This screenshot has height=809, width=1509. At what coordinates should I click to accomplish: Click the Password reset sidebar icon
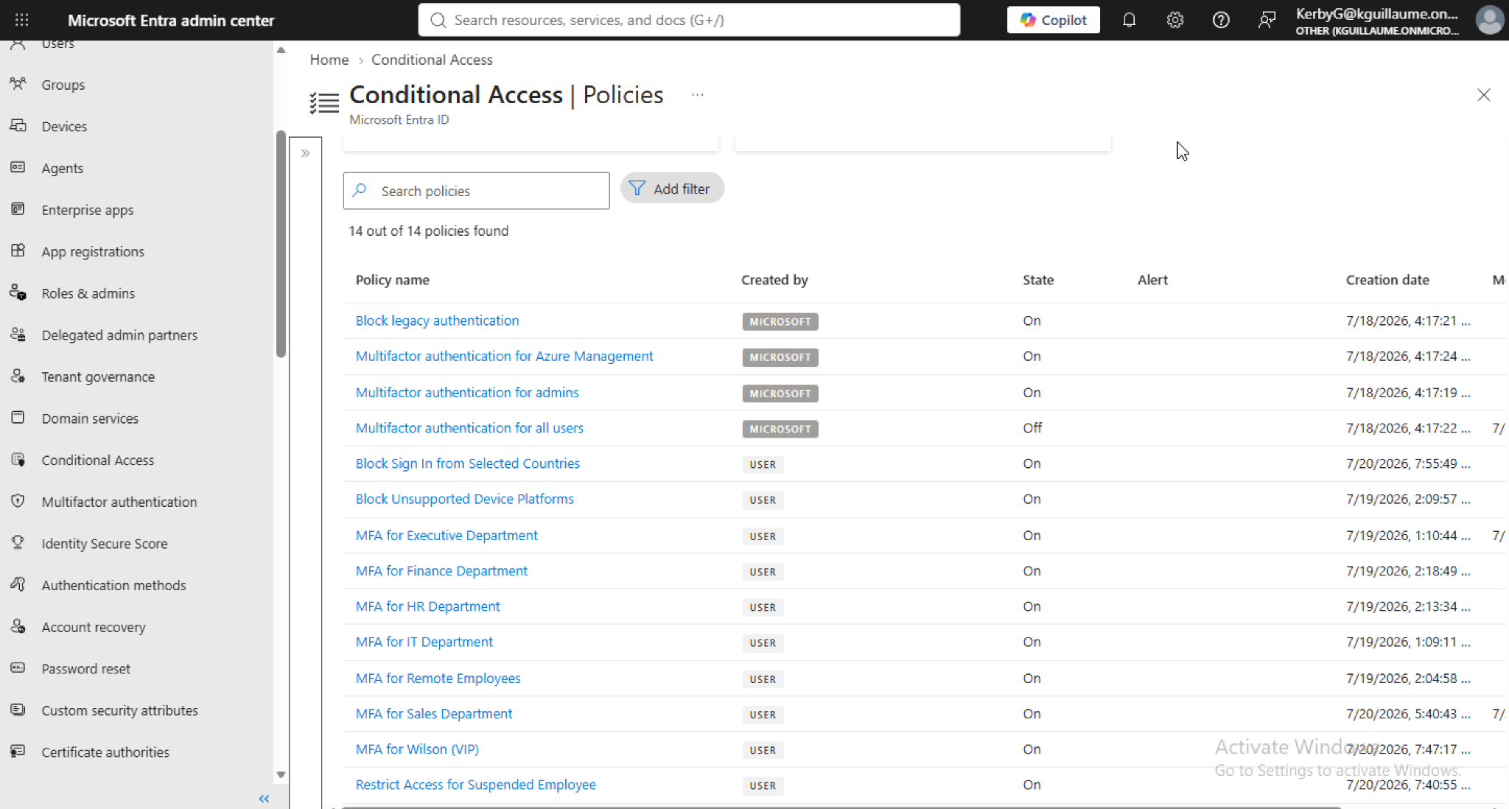coord(18,668)
